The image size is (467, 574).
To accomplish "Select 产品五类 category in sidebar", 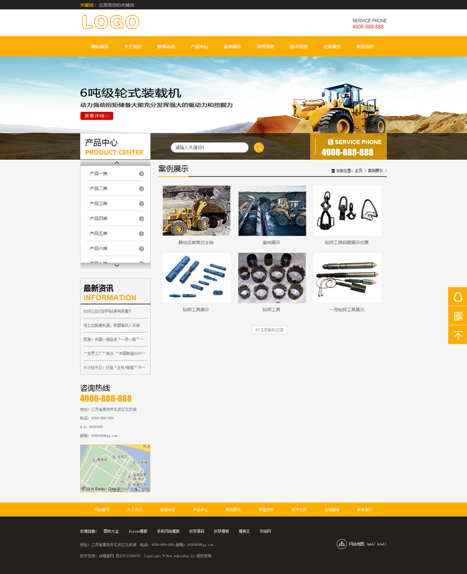I will coord(98,234).
